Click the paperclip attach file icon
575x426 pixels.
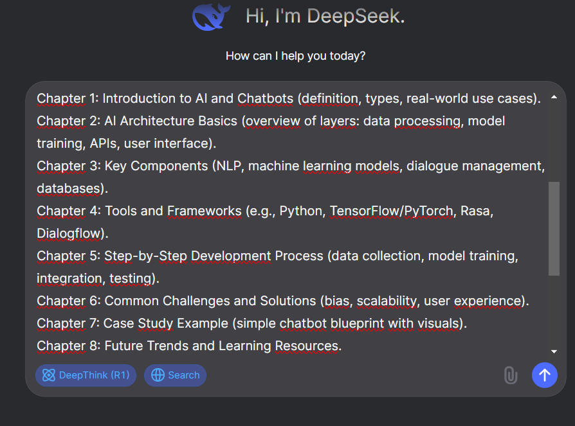pos(511,375)
